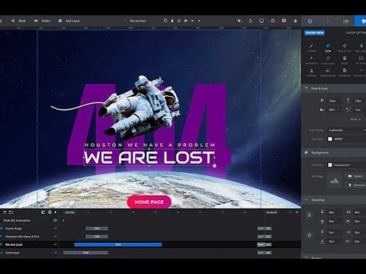Screen dimensions: 366x274
Task: Open the dropdown arrow next to the eye icon
Action: click(x=192, y=21)
